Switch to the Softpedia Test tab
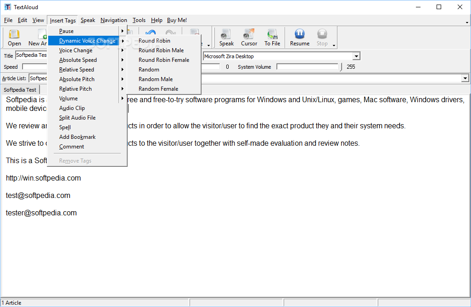 pyautogui.click(x=20, y=90)
